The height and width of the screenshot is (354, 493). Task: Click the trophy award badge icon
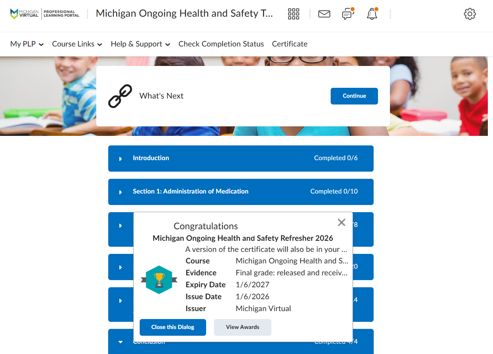pos(159,280)
